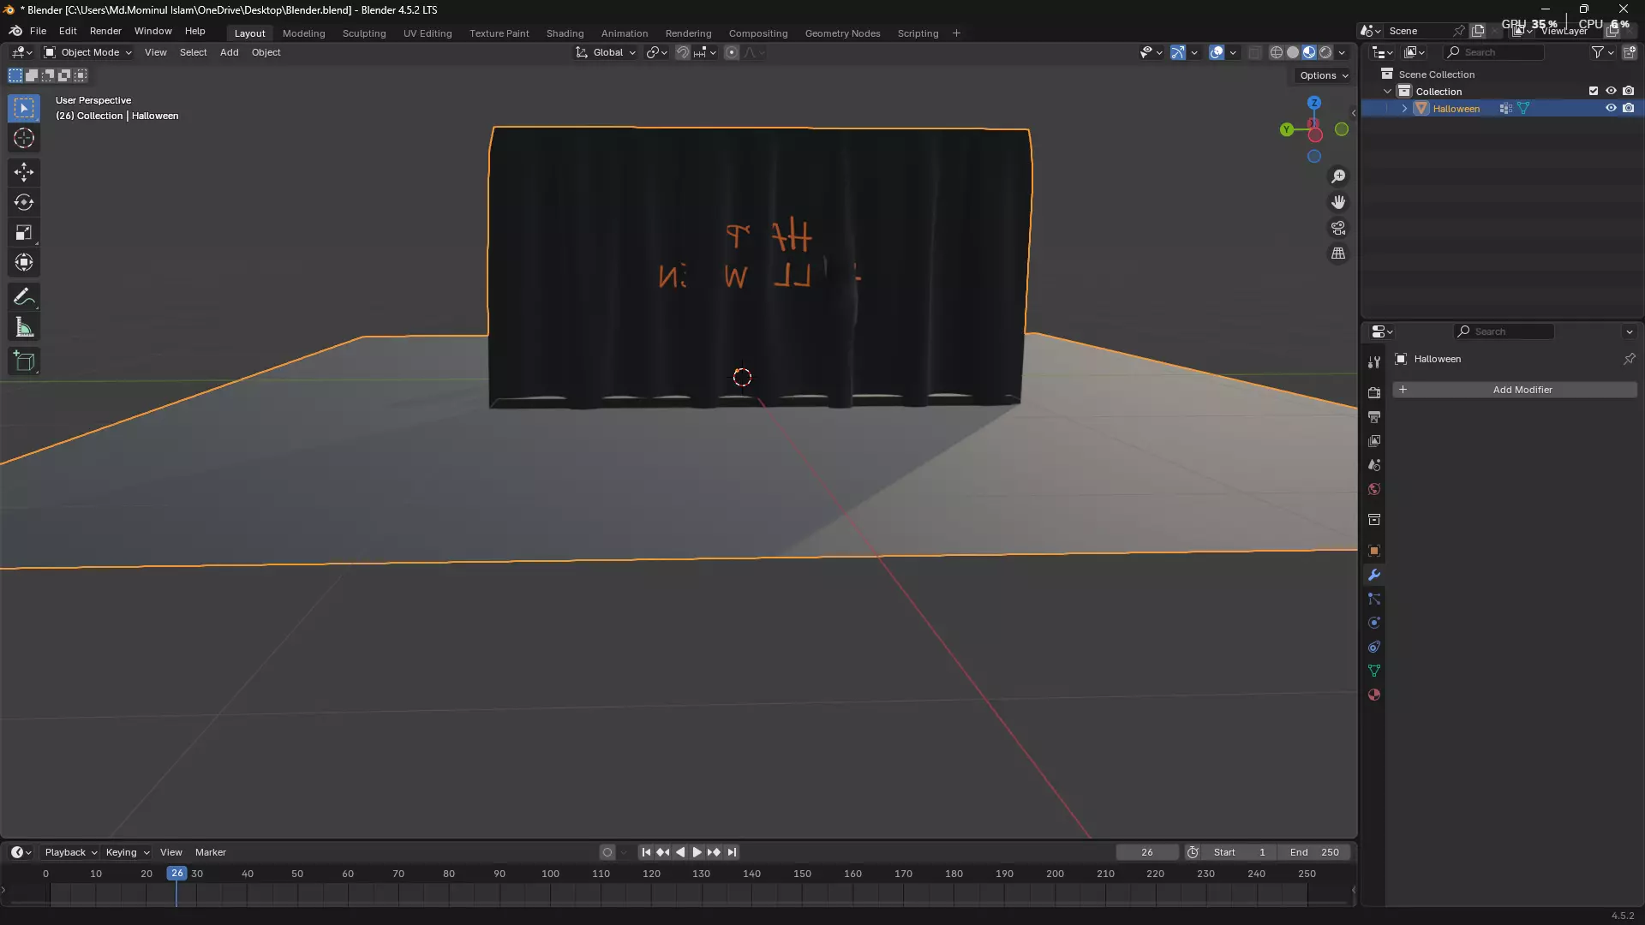Screen dimensions: 1645x925
Task: Open Global transform orientation dropdown
Action: click(x=607, y=52)
